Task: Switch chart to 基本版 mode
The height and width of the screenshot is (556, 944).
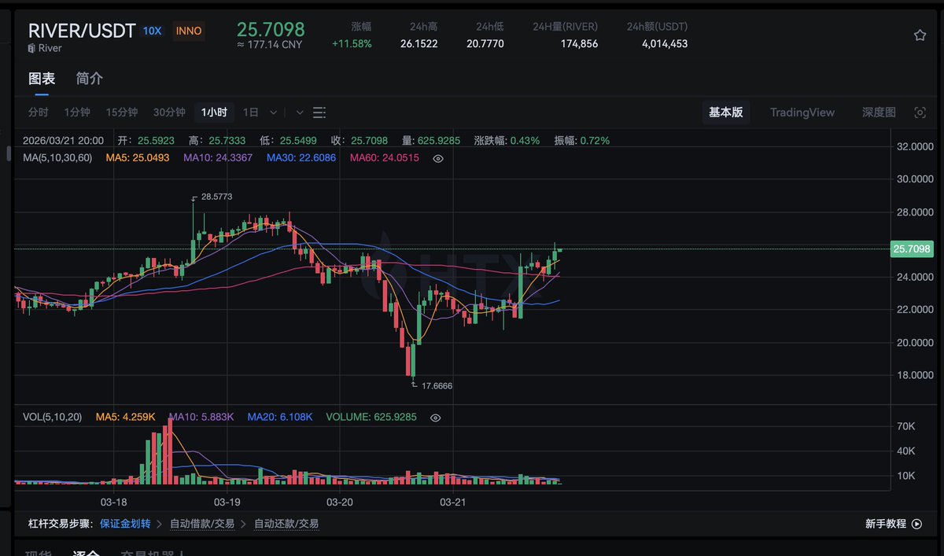Action: (725, 112)
